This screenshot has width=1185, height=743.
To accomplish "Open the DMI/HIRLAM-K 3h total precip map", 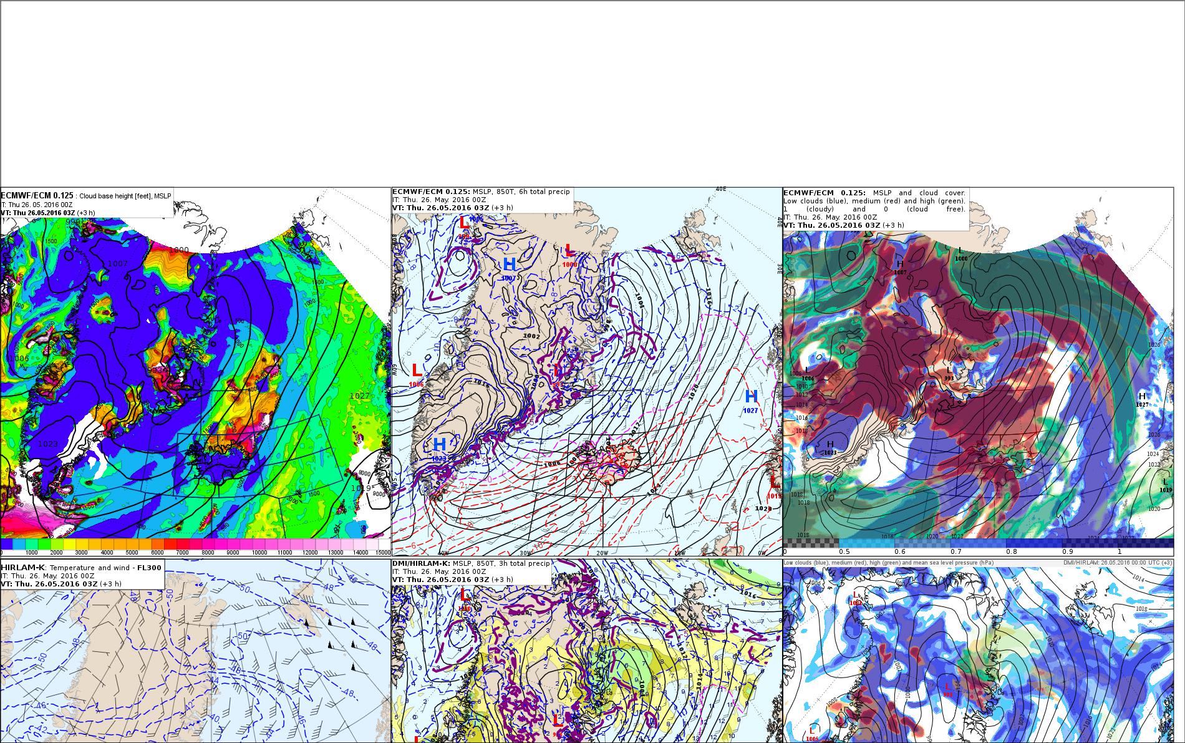I will (x=587, y=651).
